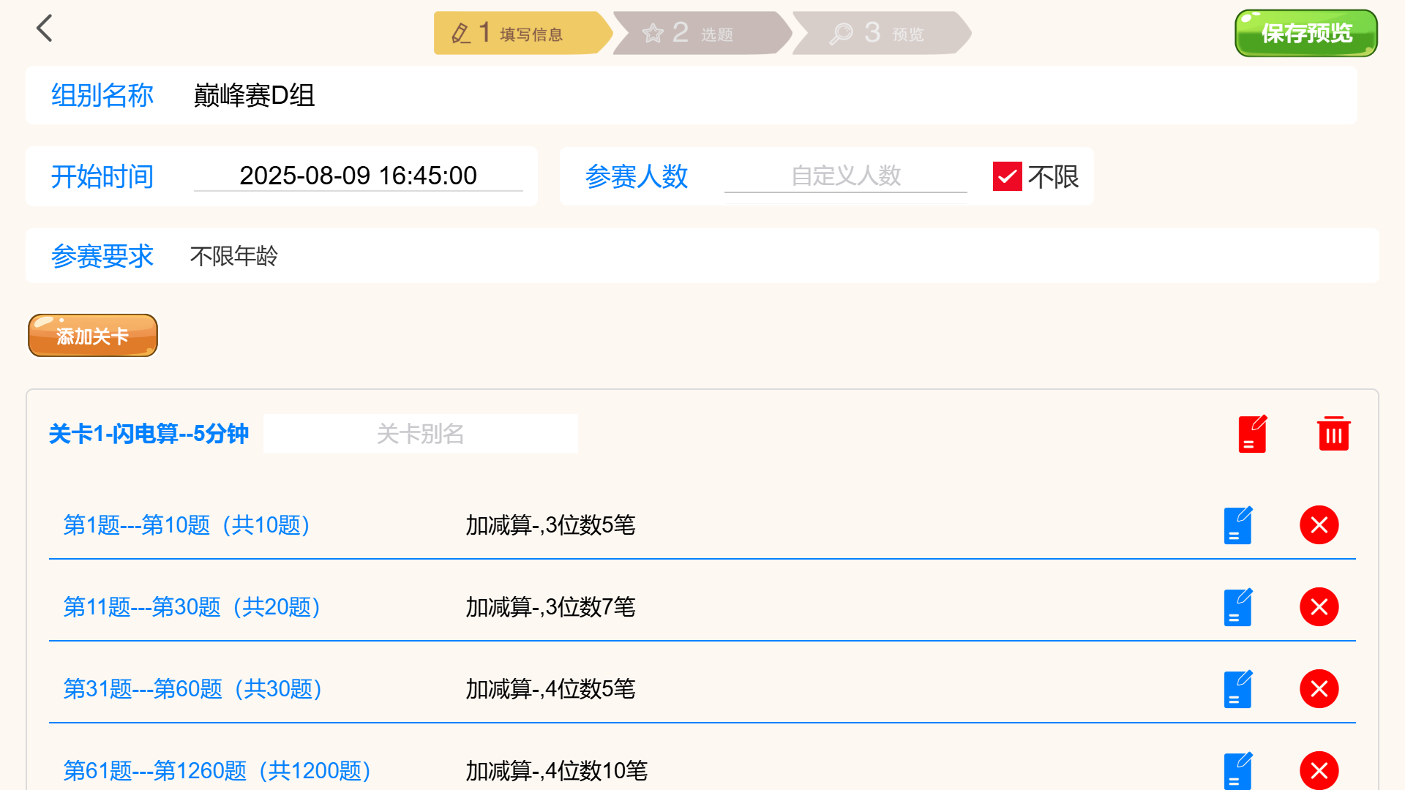Image resolution: width=1405 pixels, height=790 pixels.
Task: Remove the questions 31-60 row
Action: 1319,689
